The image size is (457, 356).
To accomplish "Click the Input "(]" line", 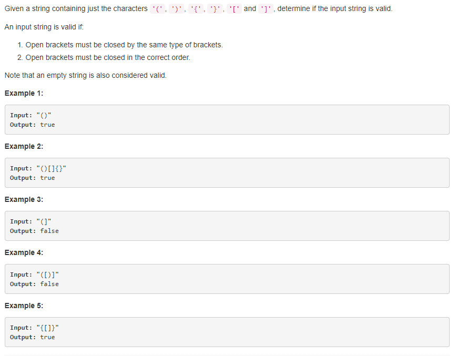I will (31, 221).
